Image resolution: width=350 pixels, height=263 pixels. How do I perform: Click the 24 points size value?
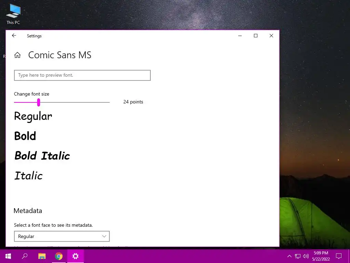click(133, 102)
